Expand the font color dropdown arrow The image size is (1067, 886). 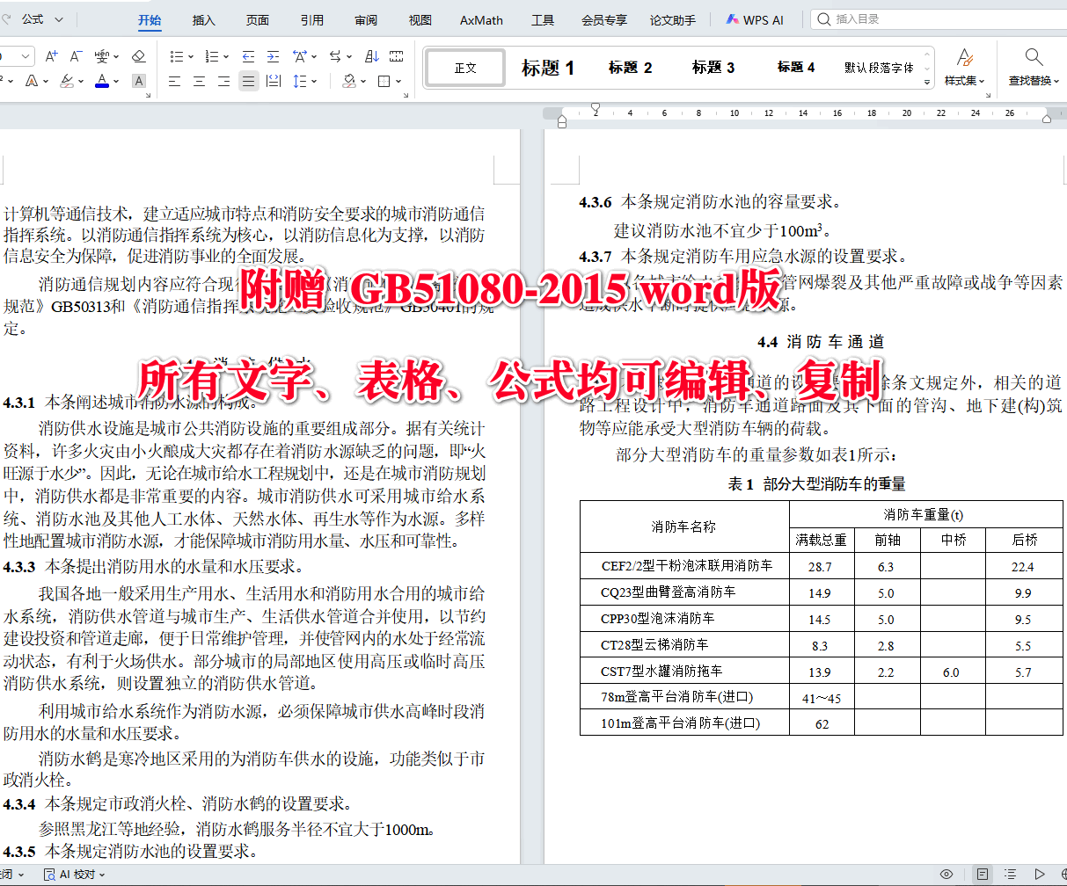(x=118, y=81)
